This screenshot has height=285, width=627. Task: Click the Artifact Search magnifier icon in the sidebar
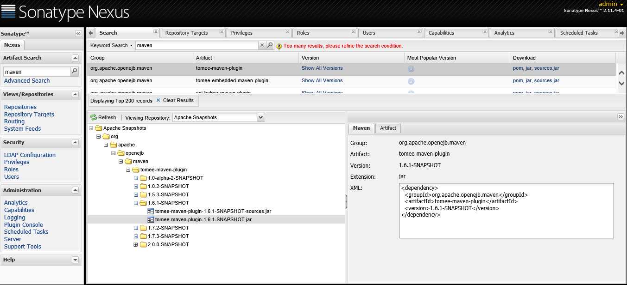[x=74, y=72]
